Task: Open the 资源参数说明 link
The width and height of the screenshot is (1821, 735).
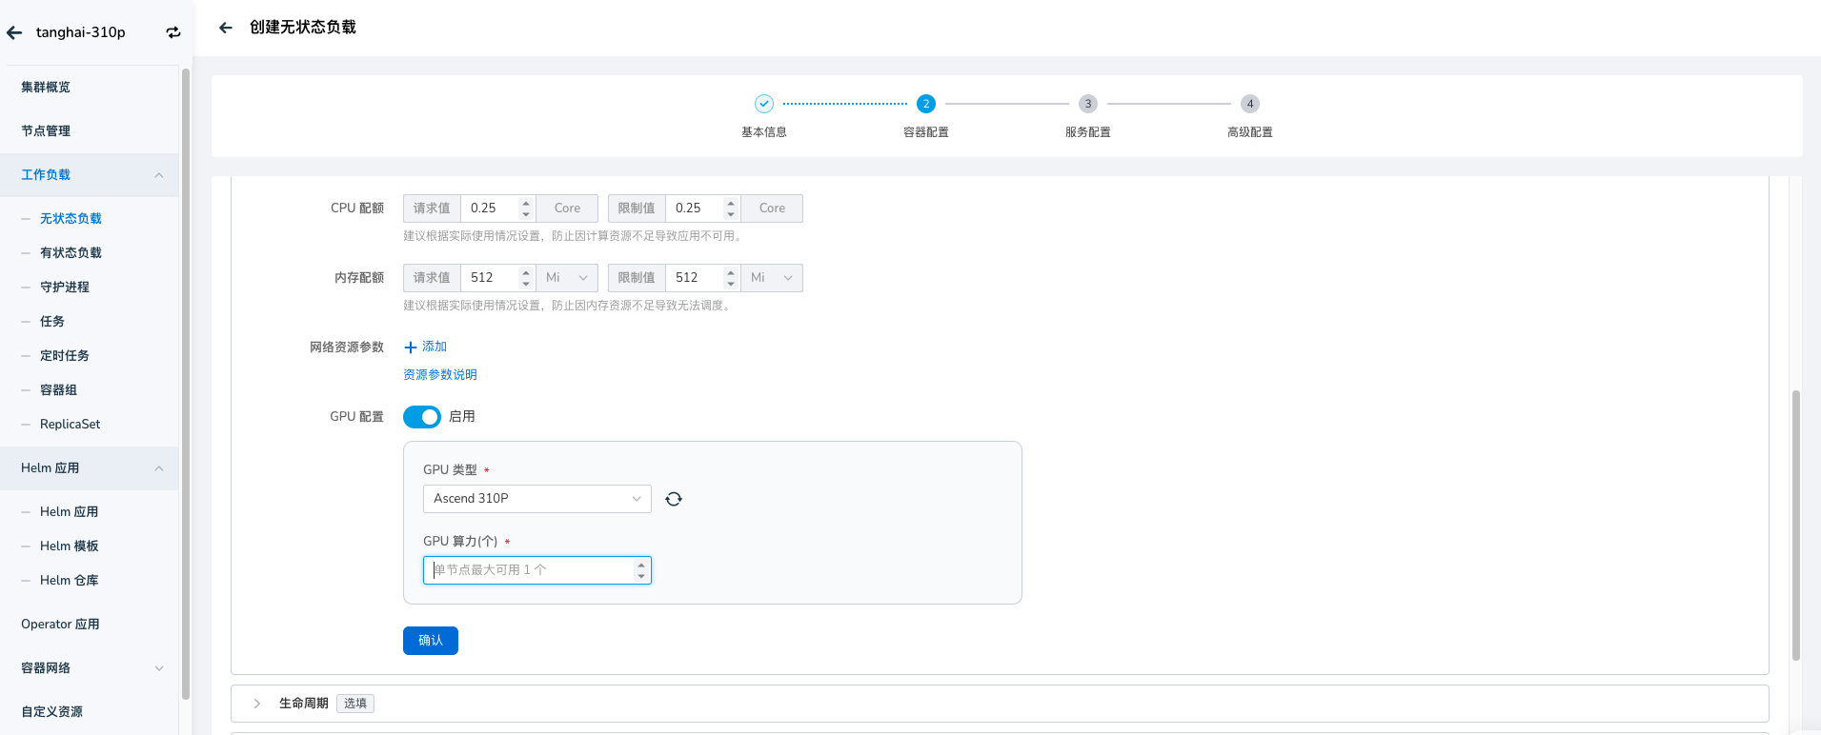Action: coord(439,375)
